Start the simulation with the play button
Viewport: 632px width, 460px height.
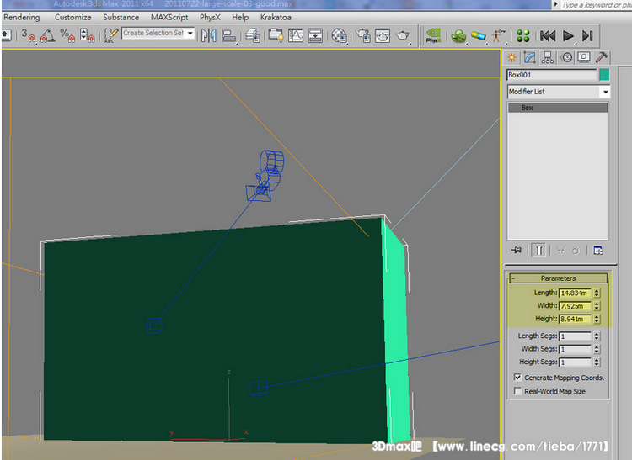point(568,36)
